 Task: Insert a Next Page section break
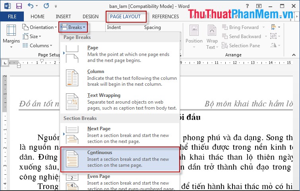click(x=120, y=135)
